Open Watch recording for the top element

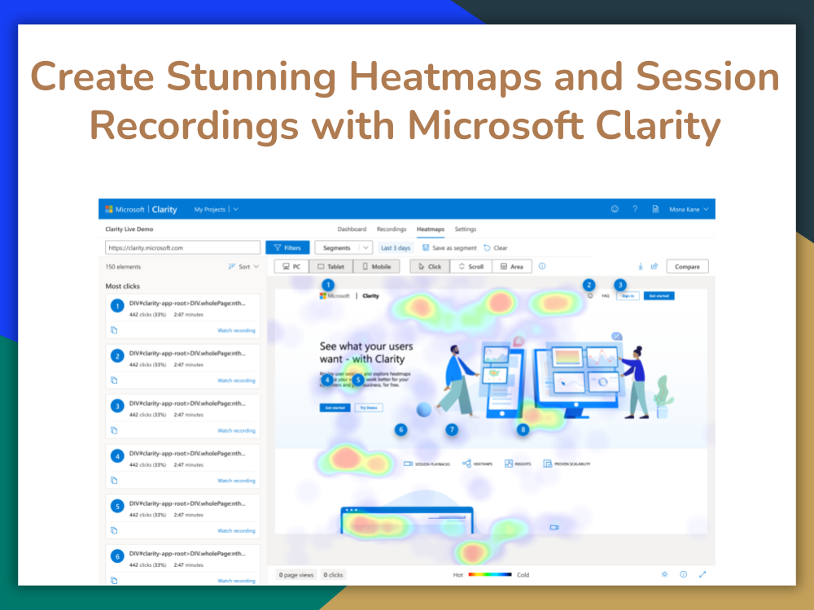pyautogui.click(x=236, y=330)
